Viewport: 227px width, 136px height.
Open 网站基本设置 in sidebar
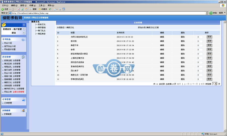pos(10,49)
